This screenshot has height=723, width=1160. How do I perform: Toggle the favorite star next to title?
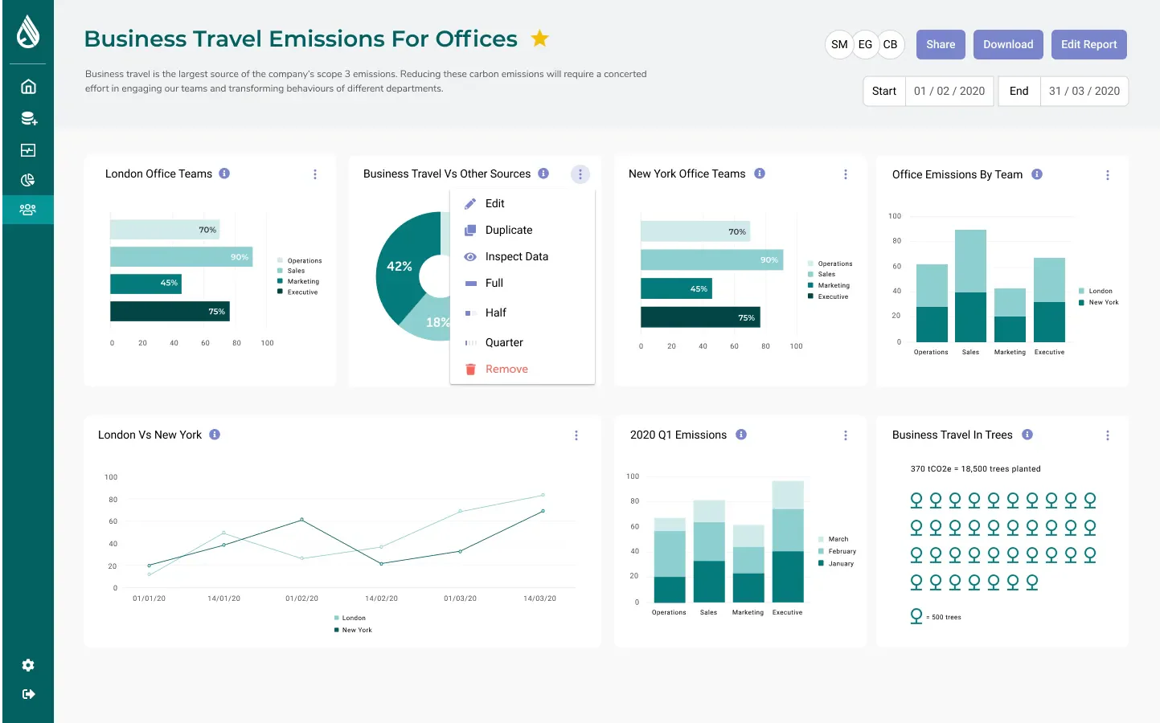click(x=540, y=38)
